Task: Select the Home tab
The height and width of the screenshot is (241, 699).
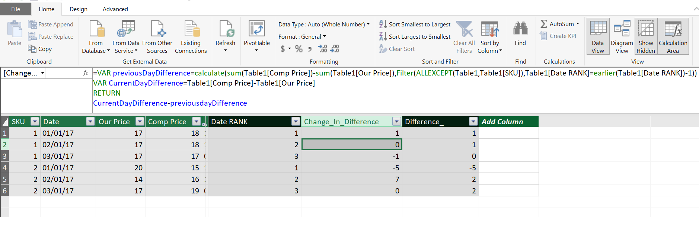Action: pos(47,9)
